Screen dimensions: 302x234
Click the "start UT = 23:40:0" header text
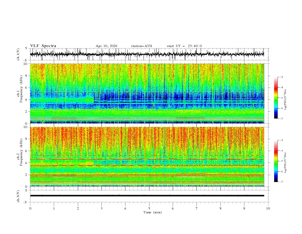point(184,46)
